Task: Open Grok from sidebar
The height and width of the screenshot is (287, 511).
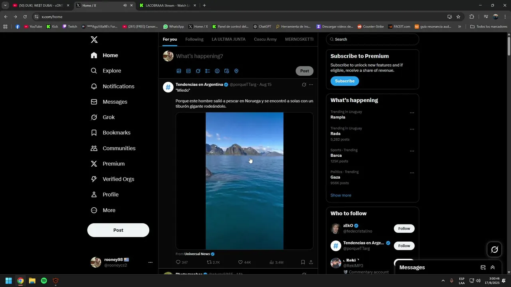Action: 103,117
